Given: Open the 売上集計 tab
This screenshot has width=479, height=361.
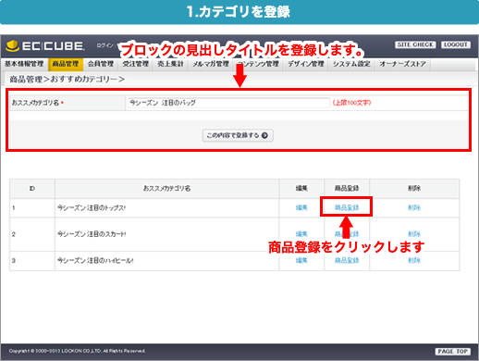Looking at the screenshot, I should (x=170, y=64).
